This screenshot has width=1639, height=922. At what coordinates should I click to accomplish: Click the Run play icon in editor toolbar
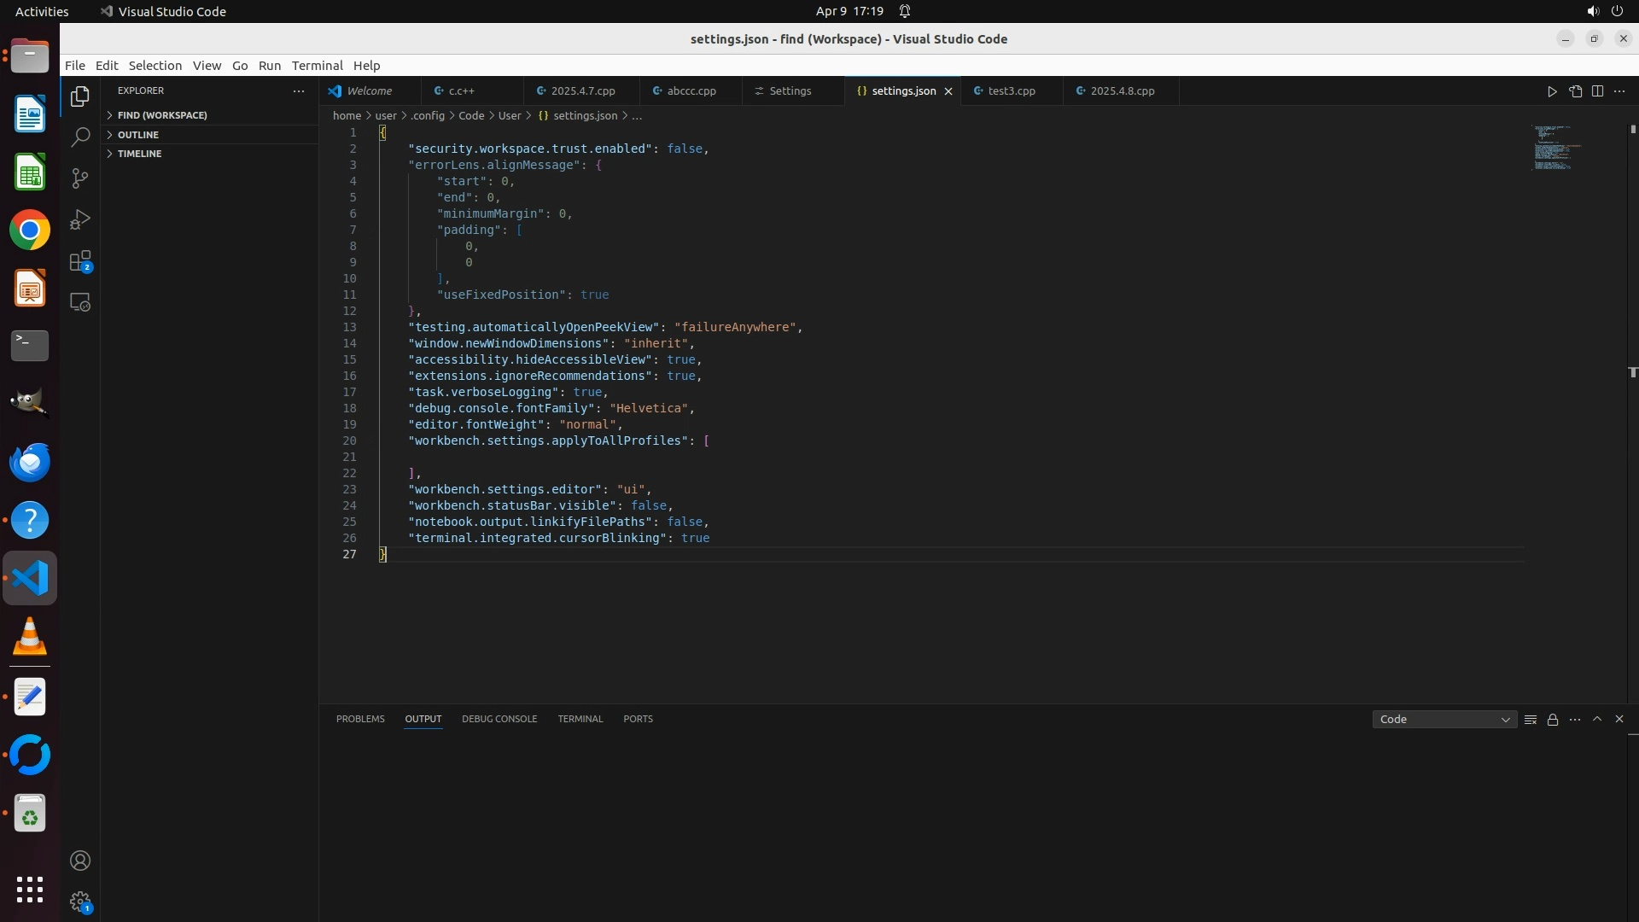(x=1552, y=91)
